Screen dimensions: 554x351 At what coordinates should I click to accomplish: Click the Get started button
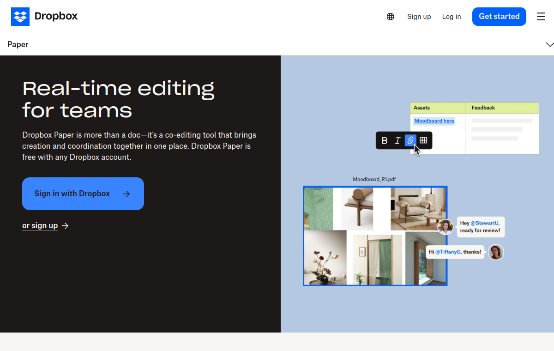pyautogui.click(x=499, y=17)
